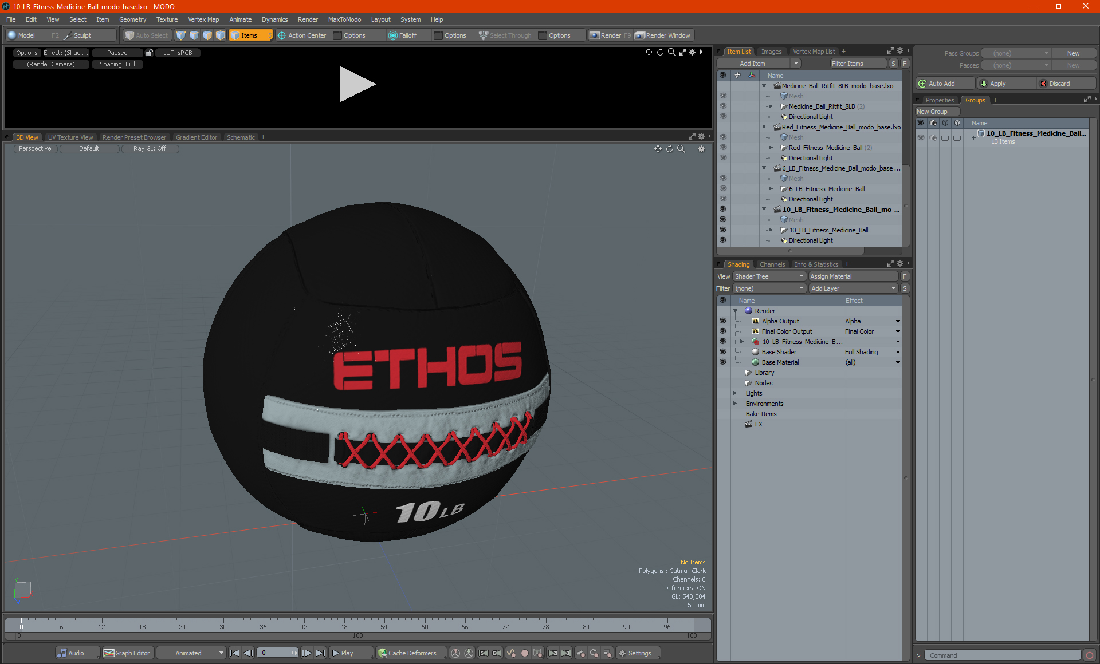Step to previous frame button
Viewport: 1100px width, 664px height.
pyautogui.click(x=248, y=653)
